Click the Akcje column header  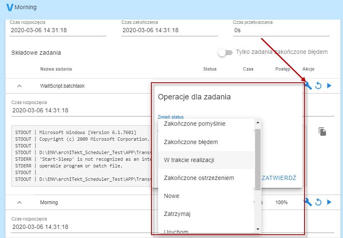[308, 69]
